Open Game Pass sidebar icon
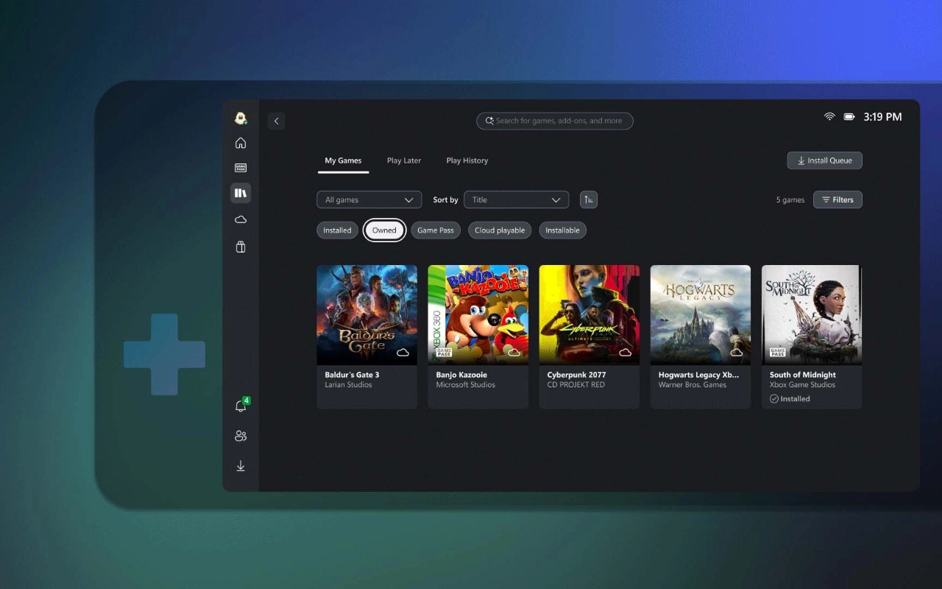Screen dimensions: 942x589 (241, 168)
